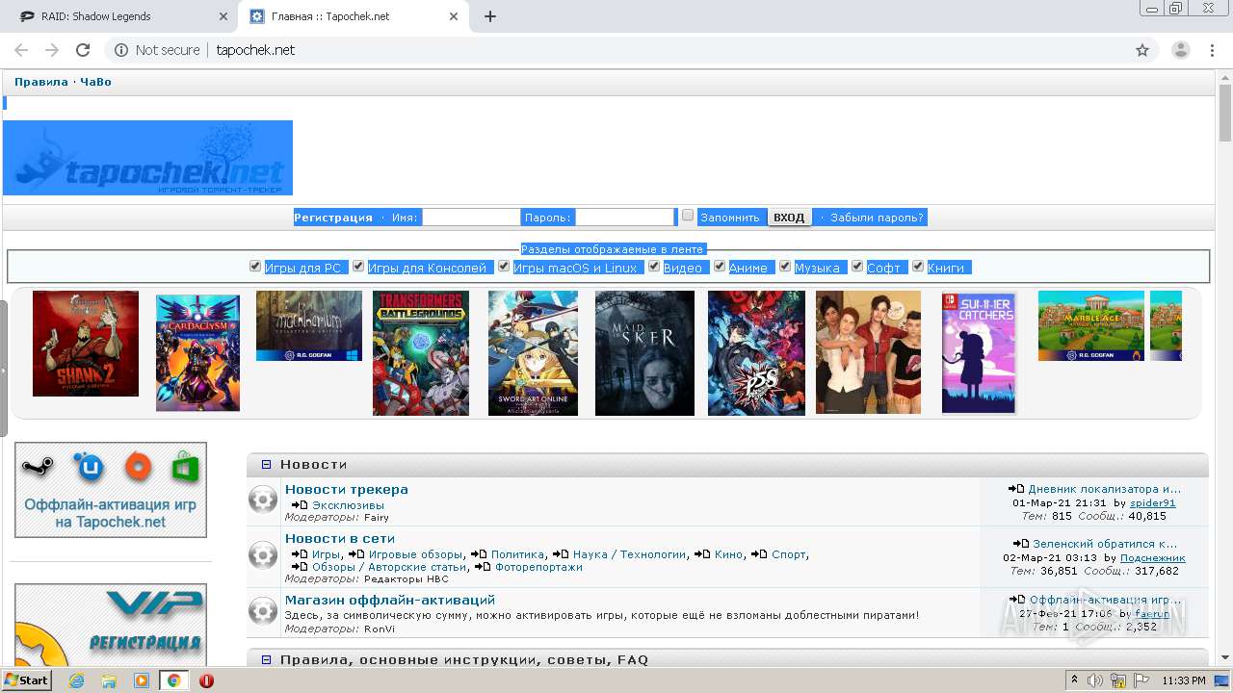Open the offline game activation banner

(111, 490)
